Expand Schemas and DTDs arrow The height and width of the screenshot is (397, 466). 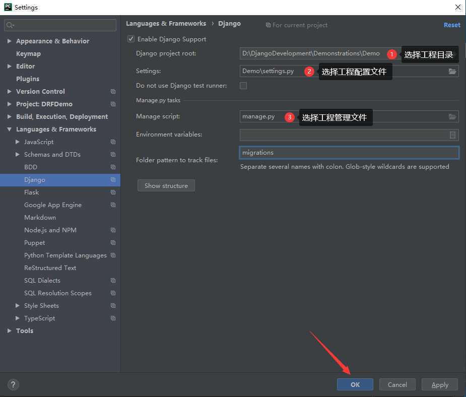coord(18,154)
